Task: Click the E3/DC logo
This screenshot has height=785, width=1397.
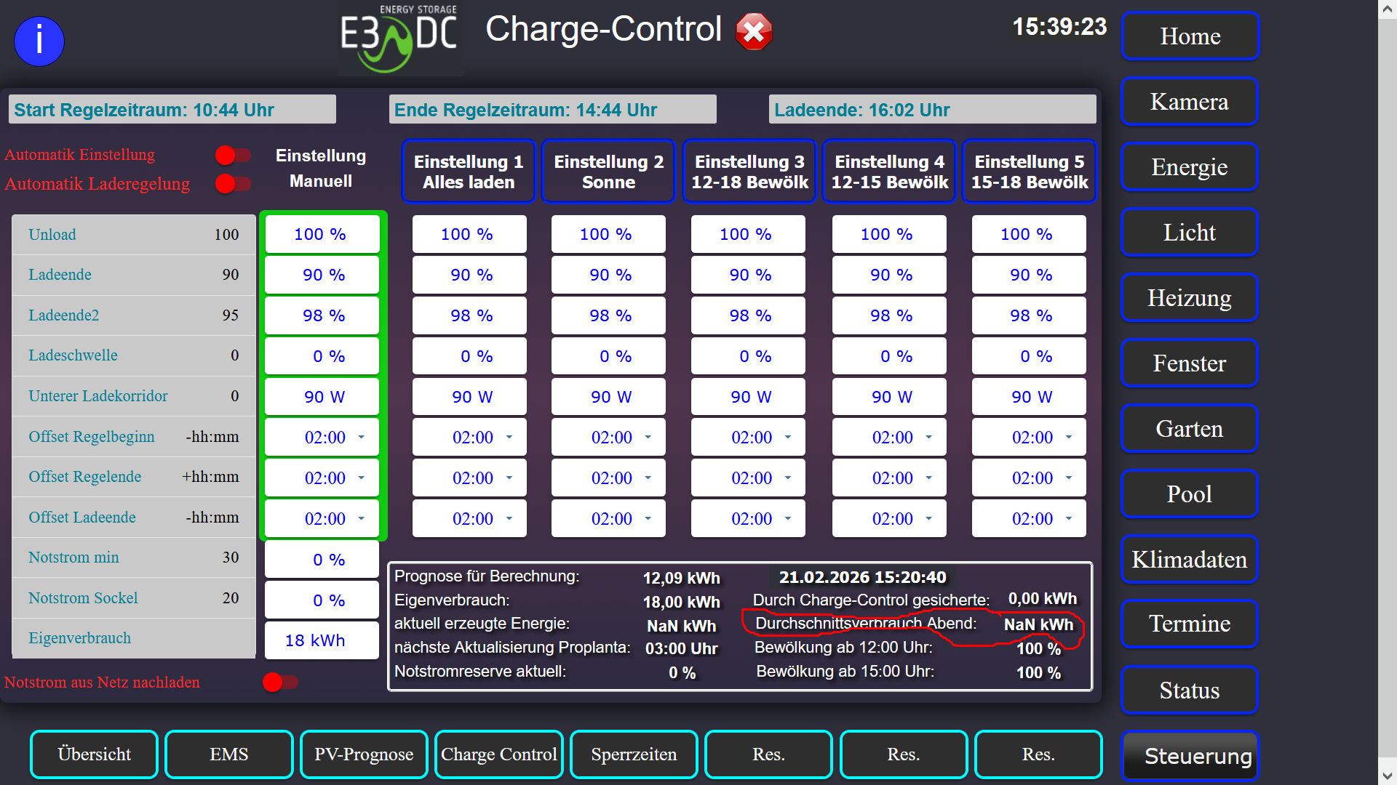Action: click(x=399, y=39)
